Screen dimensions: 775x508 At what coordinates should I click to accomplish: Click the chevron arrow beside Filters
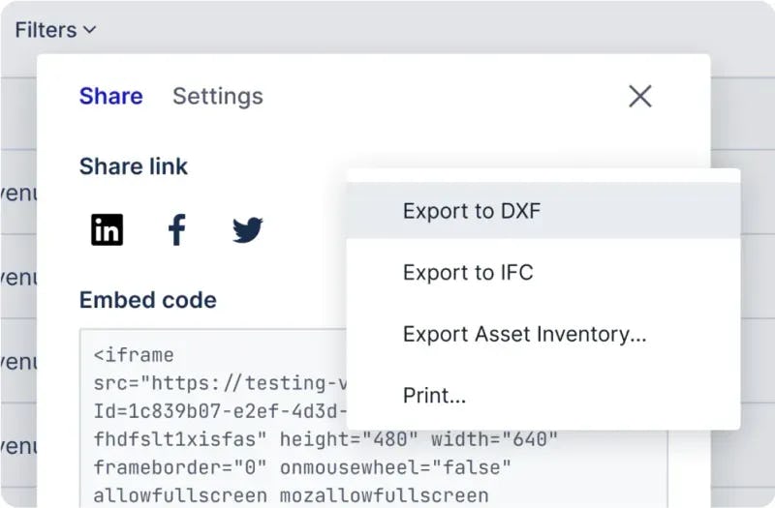tap(90, 30)
